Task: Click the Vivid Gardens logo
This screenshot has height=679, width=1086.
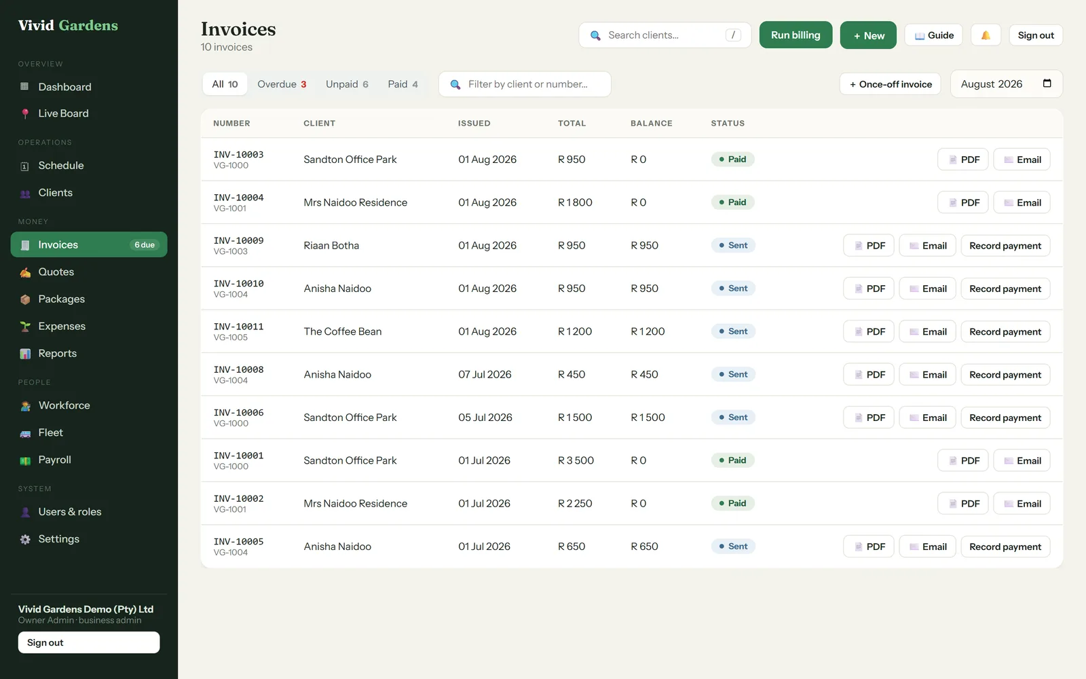Action: [68, 26]
